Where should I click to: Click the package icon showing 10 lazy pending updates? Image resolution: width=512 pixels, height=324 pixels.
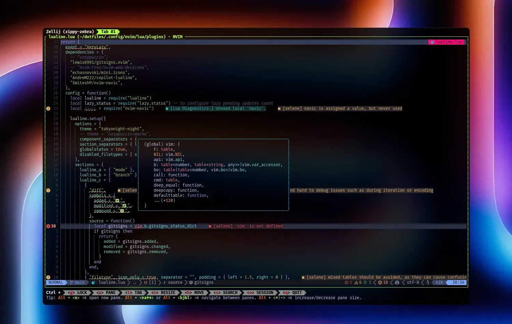coord(380,282)
